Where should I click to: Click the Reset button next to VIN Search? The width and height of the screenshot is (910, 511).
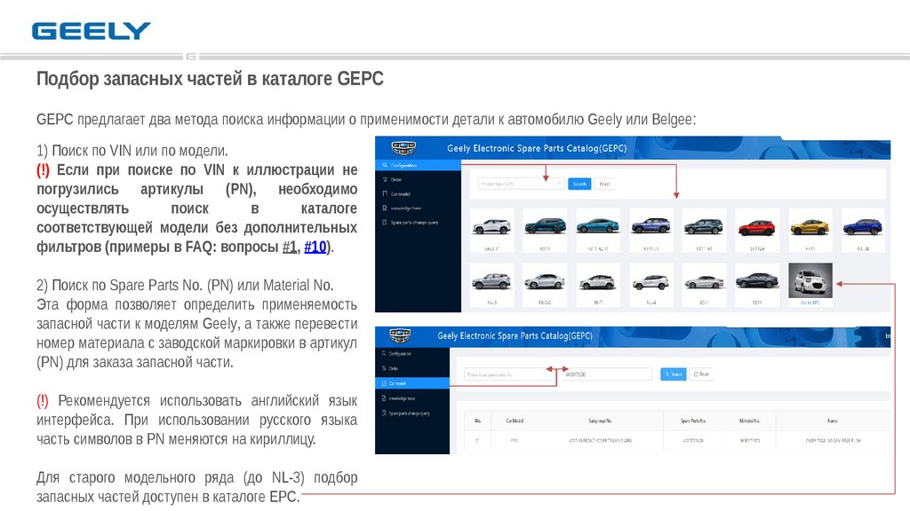(x=604, y=184)
